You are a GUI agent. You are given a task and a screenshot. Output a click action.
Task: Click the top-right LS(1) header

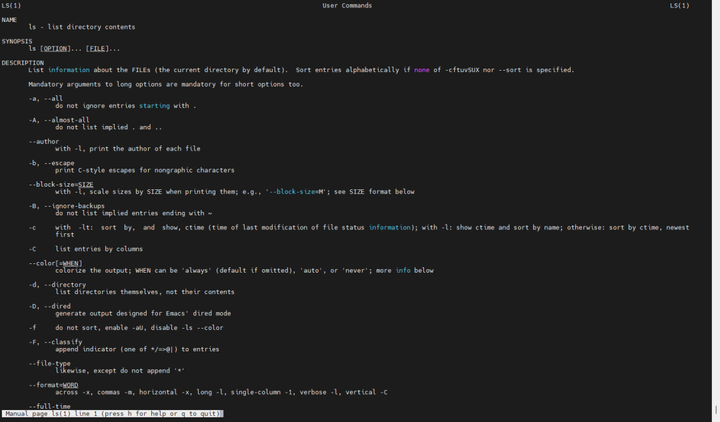click(679, 5)
